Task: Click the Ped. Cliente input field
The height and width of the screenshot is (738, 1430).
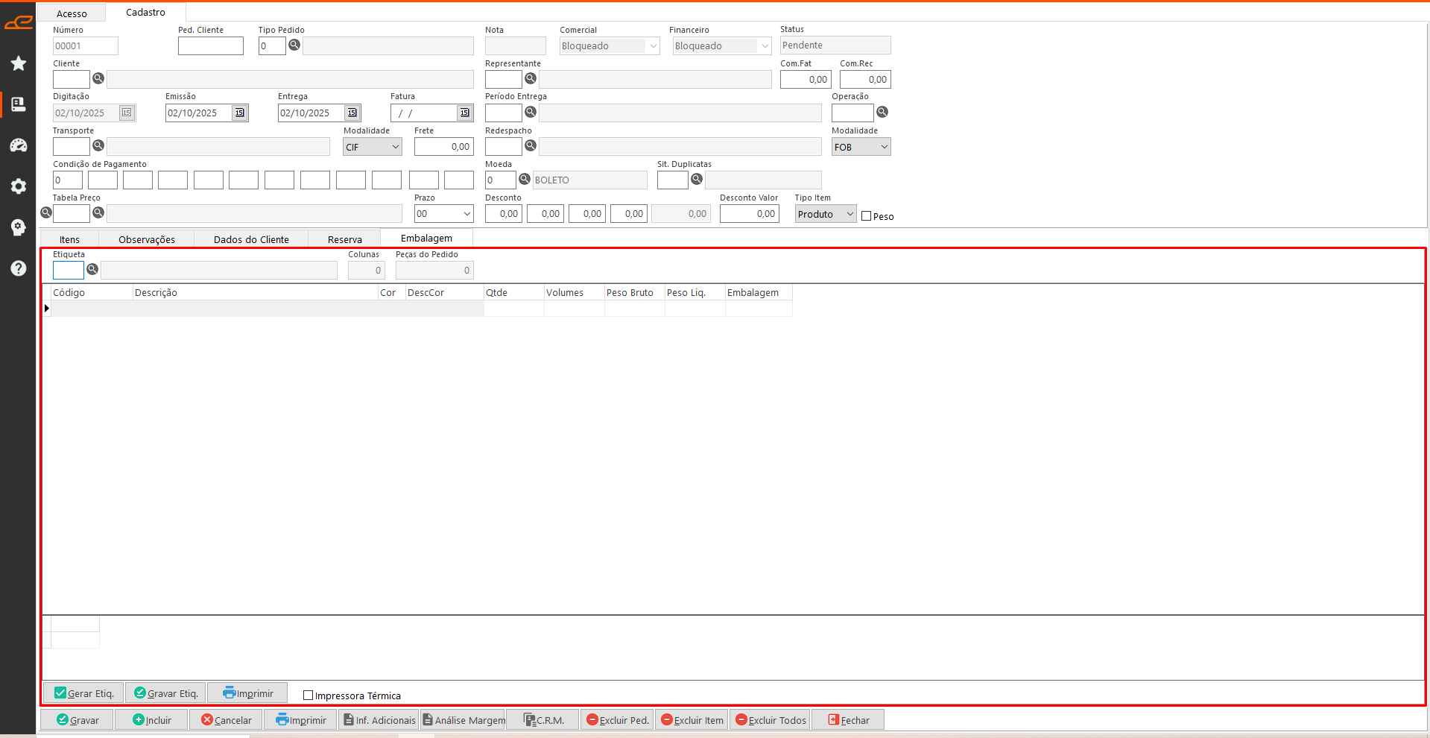Action: (211, 46)
